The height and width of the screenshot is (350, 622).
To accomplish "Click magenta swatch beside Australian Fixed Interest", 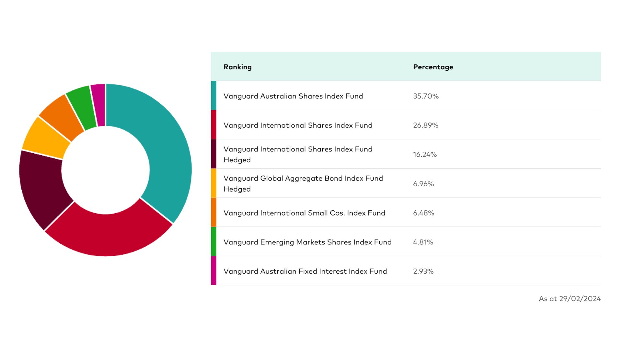I will click(x=213, y=271).
